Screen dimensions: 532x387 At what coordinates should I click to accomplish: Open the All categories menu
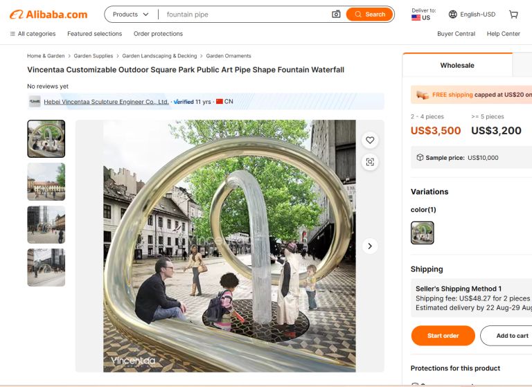tap(33, 34)
